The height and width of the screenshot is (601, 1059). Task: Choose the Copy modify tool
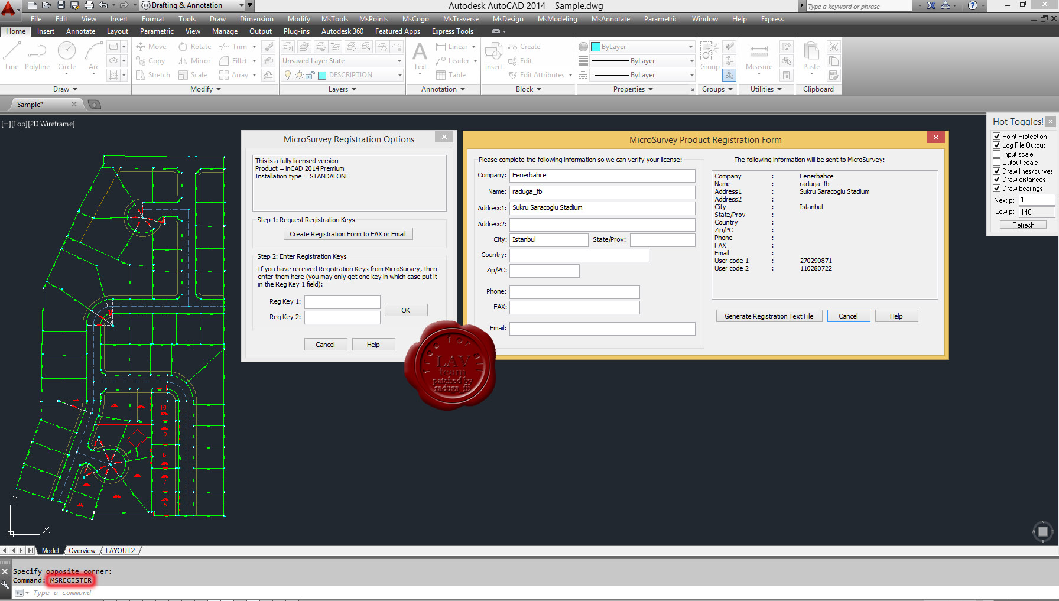150,61
